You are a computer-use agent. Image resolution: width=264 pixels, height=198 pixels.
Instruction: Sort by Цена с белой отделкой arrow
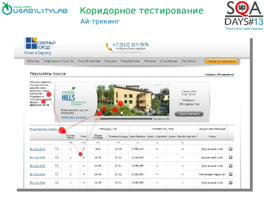183,143
